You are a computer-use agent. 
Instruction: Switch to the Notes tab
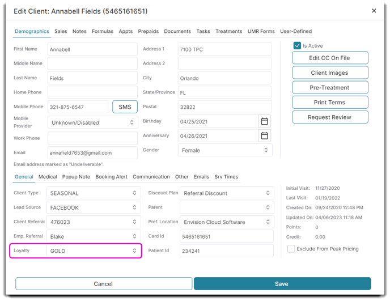point(79,31)
